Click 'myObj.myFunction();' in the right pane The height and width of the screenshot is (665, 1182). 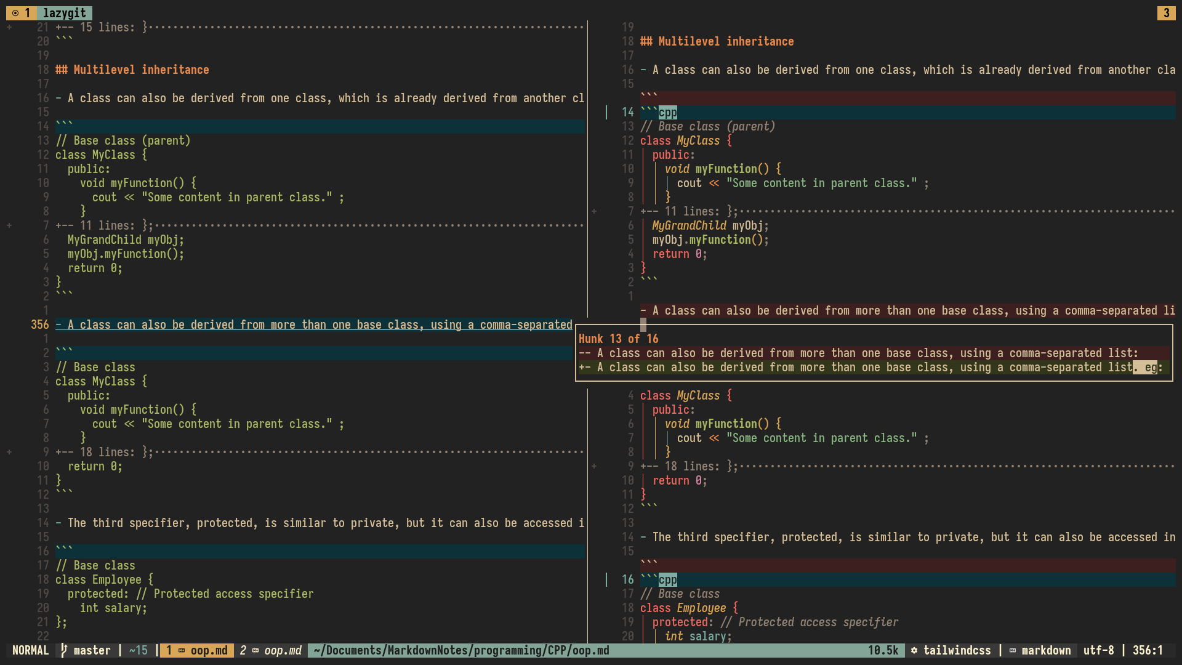(711, 240)
